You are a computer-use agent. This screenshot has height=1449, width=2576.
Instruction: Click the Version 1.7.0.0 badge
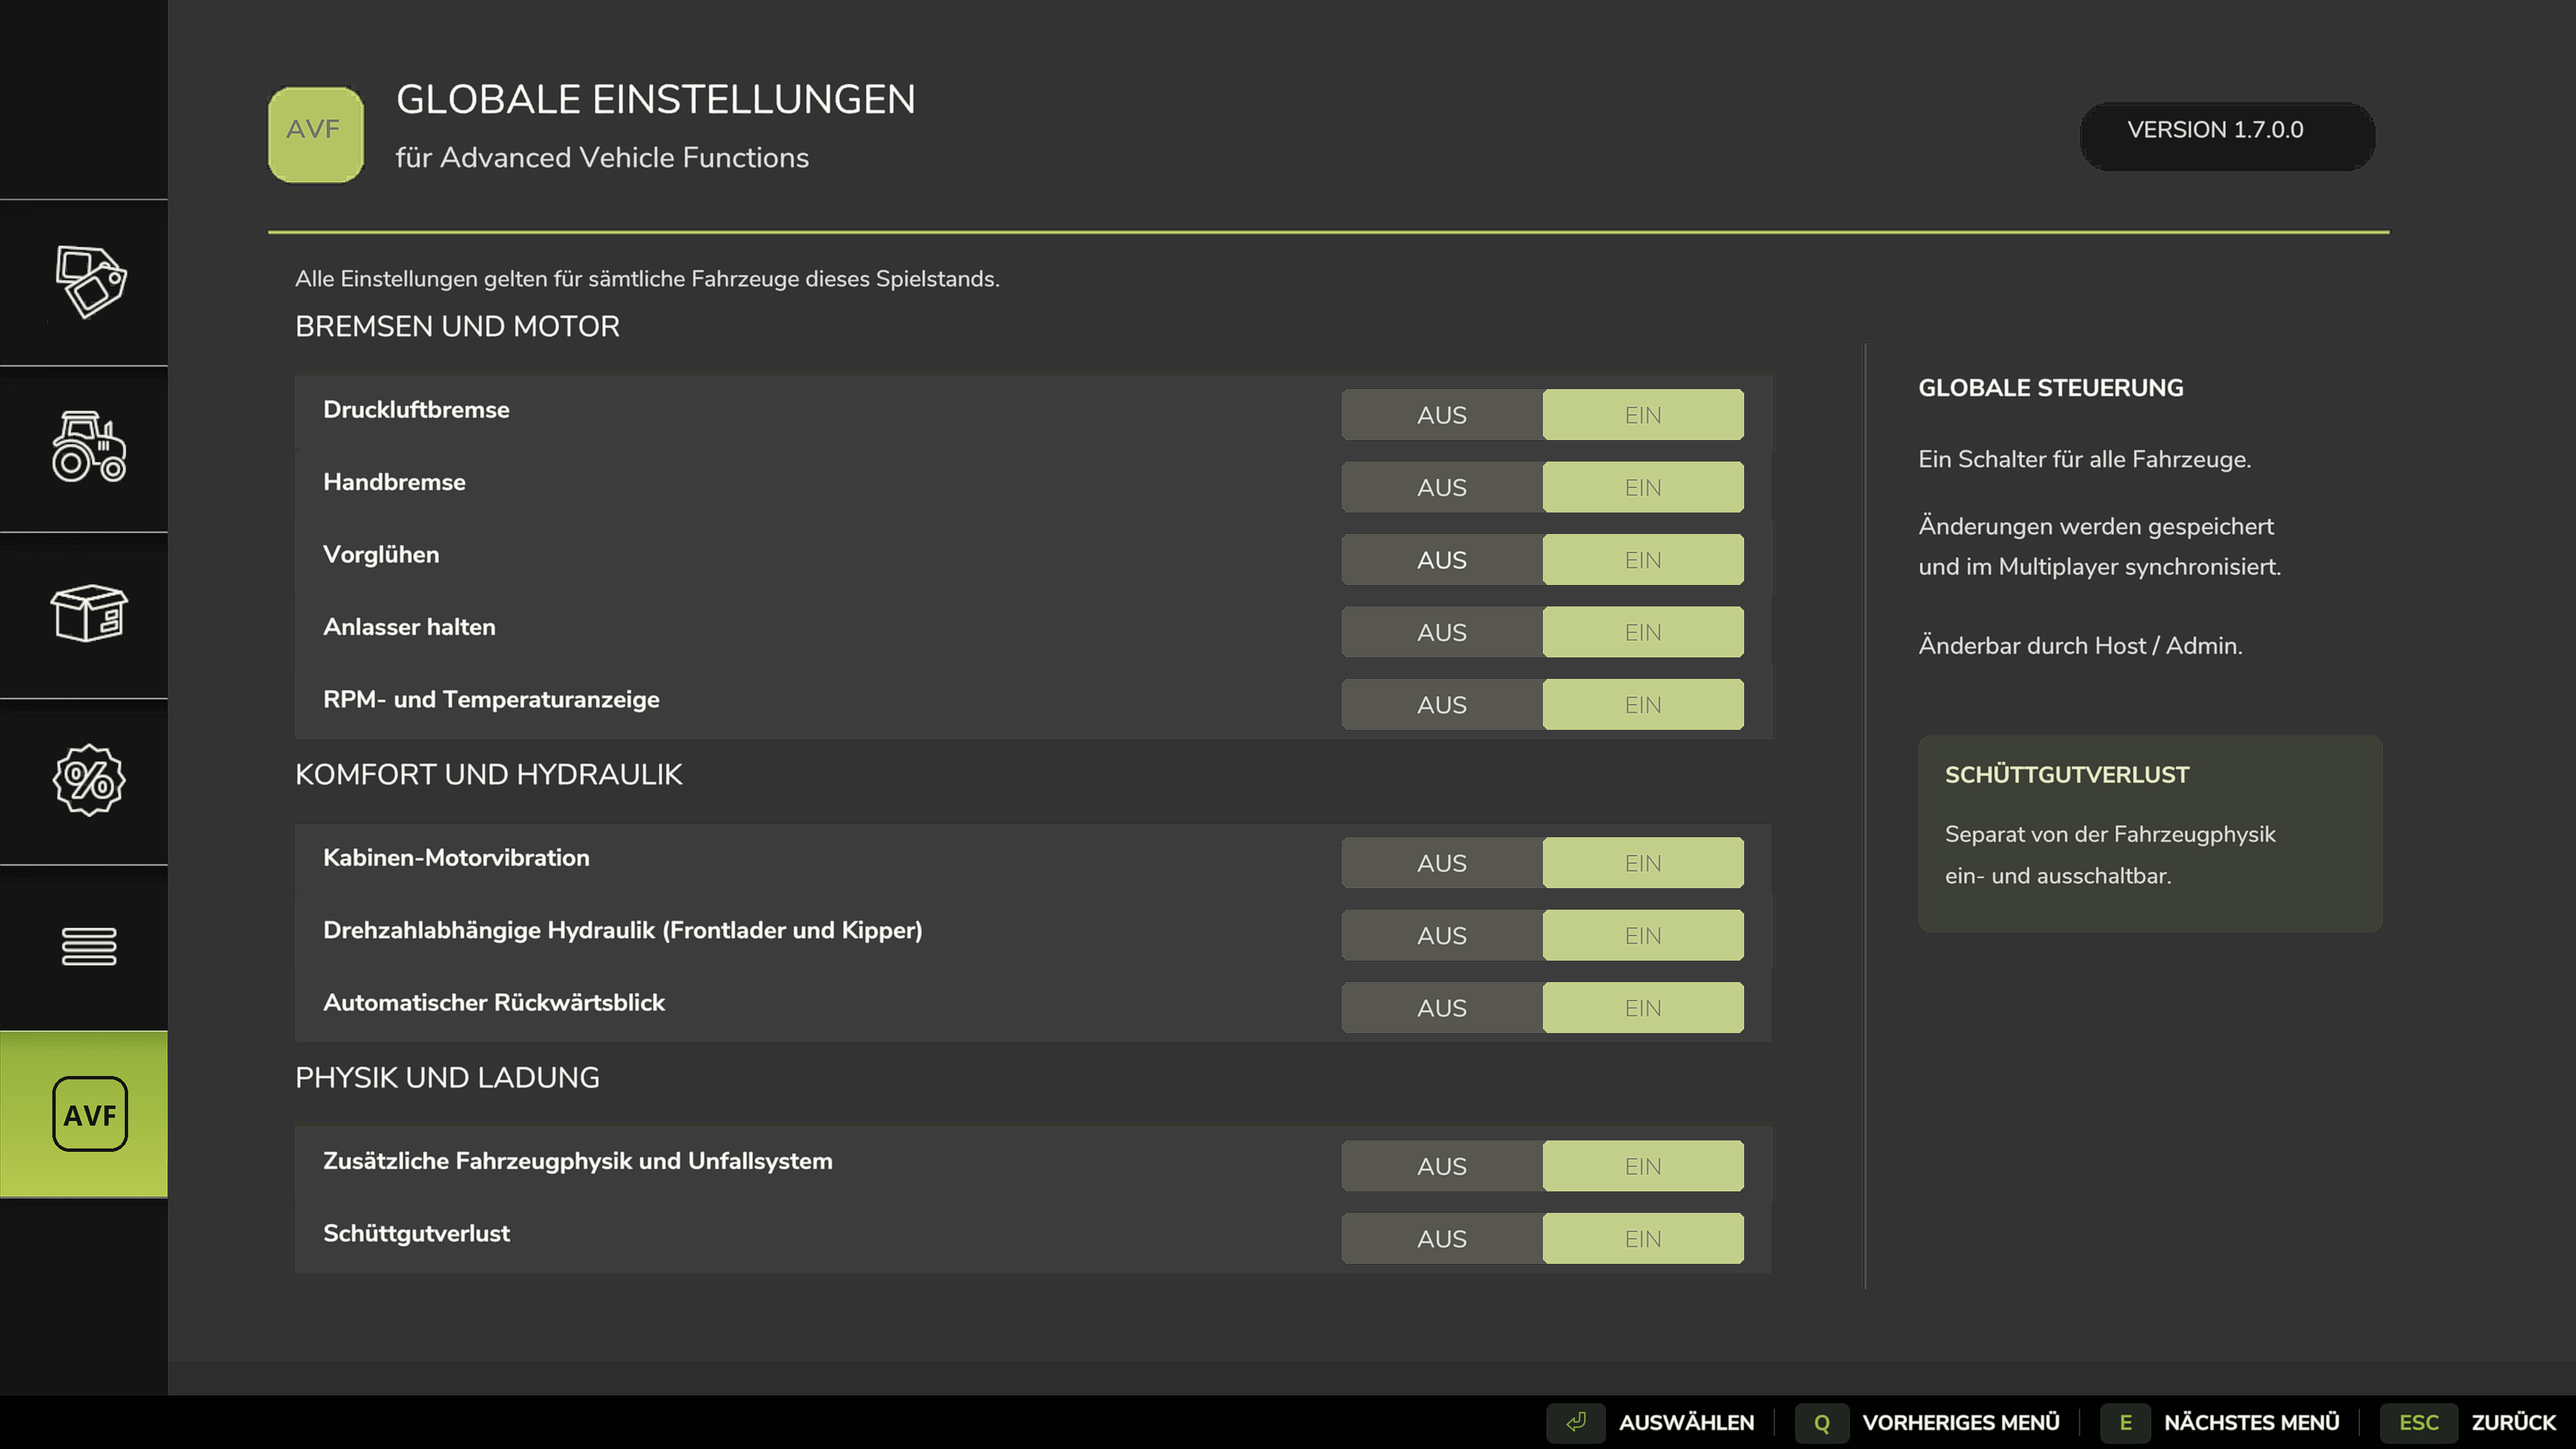pos(2227,136)
